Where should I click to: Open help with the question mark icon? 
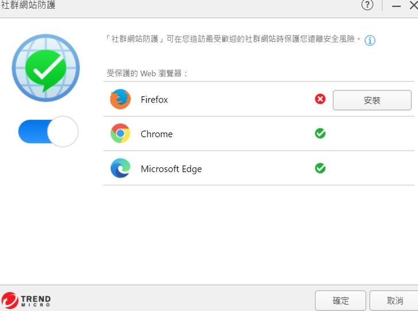pos(367,5)
